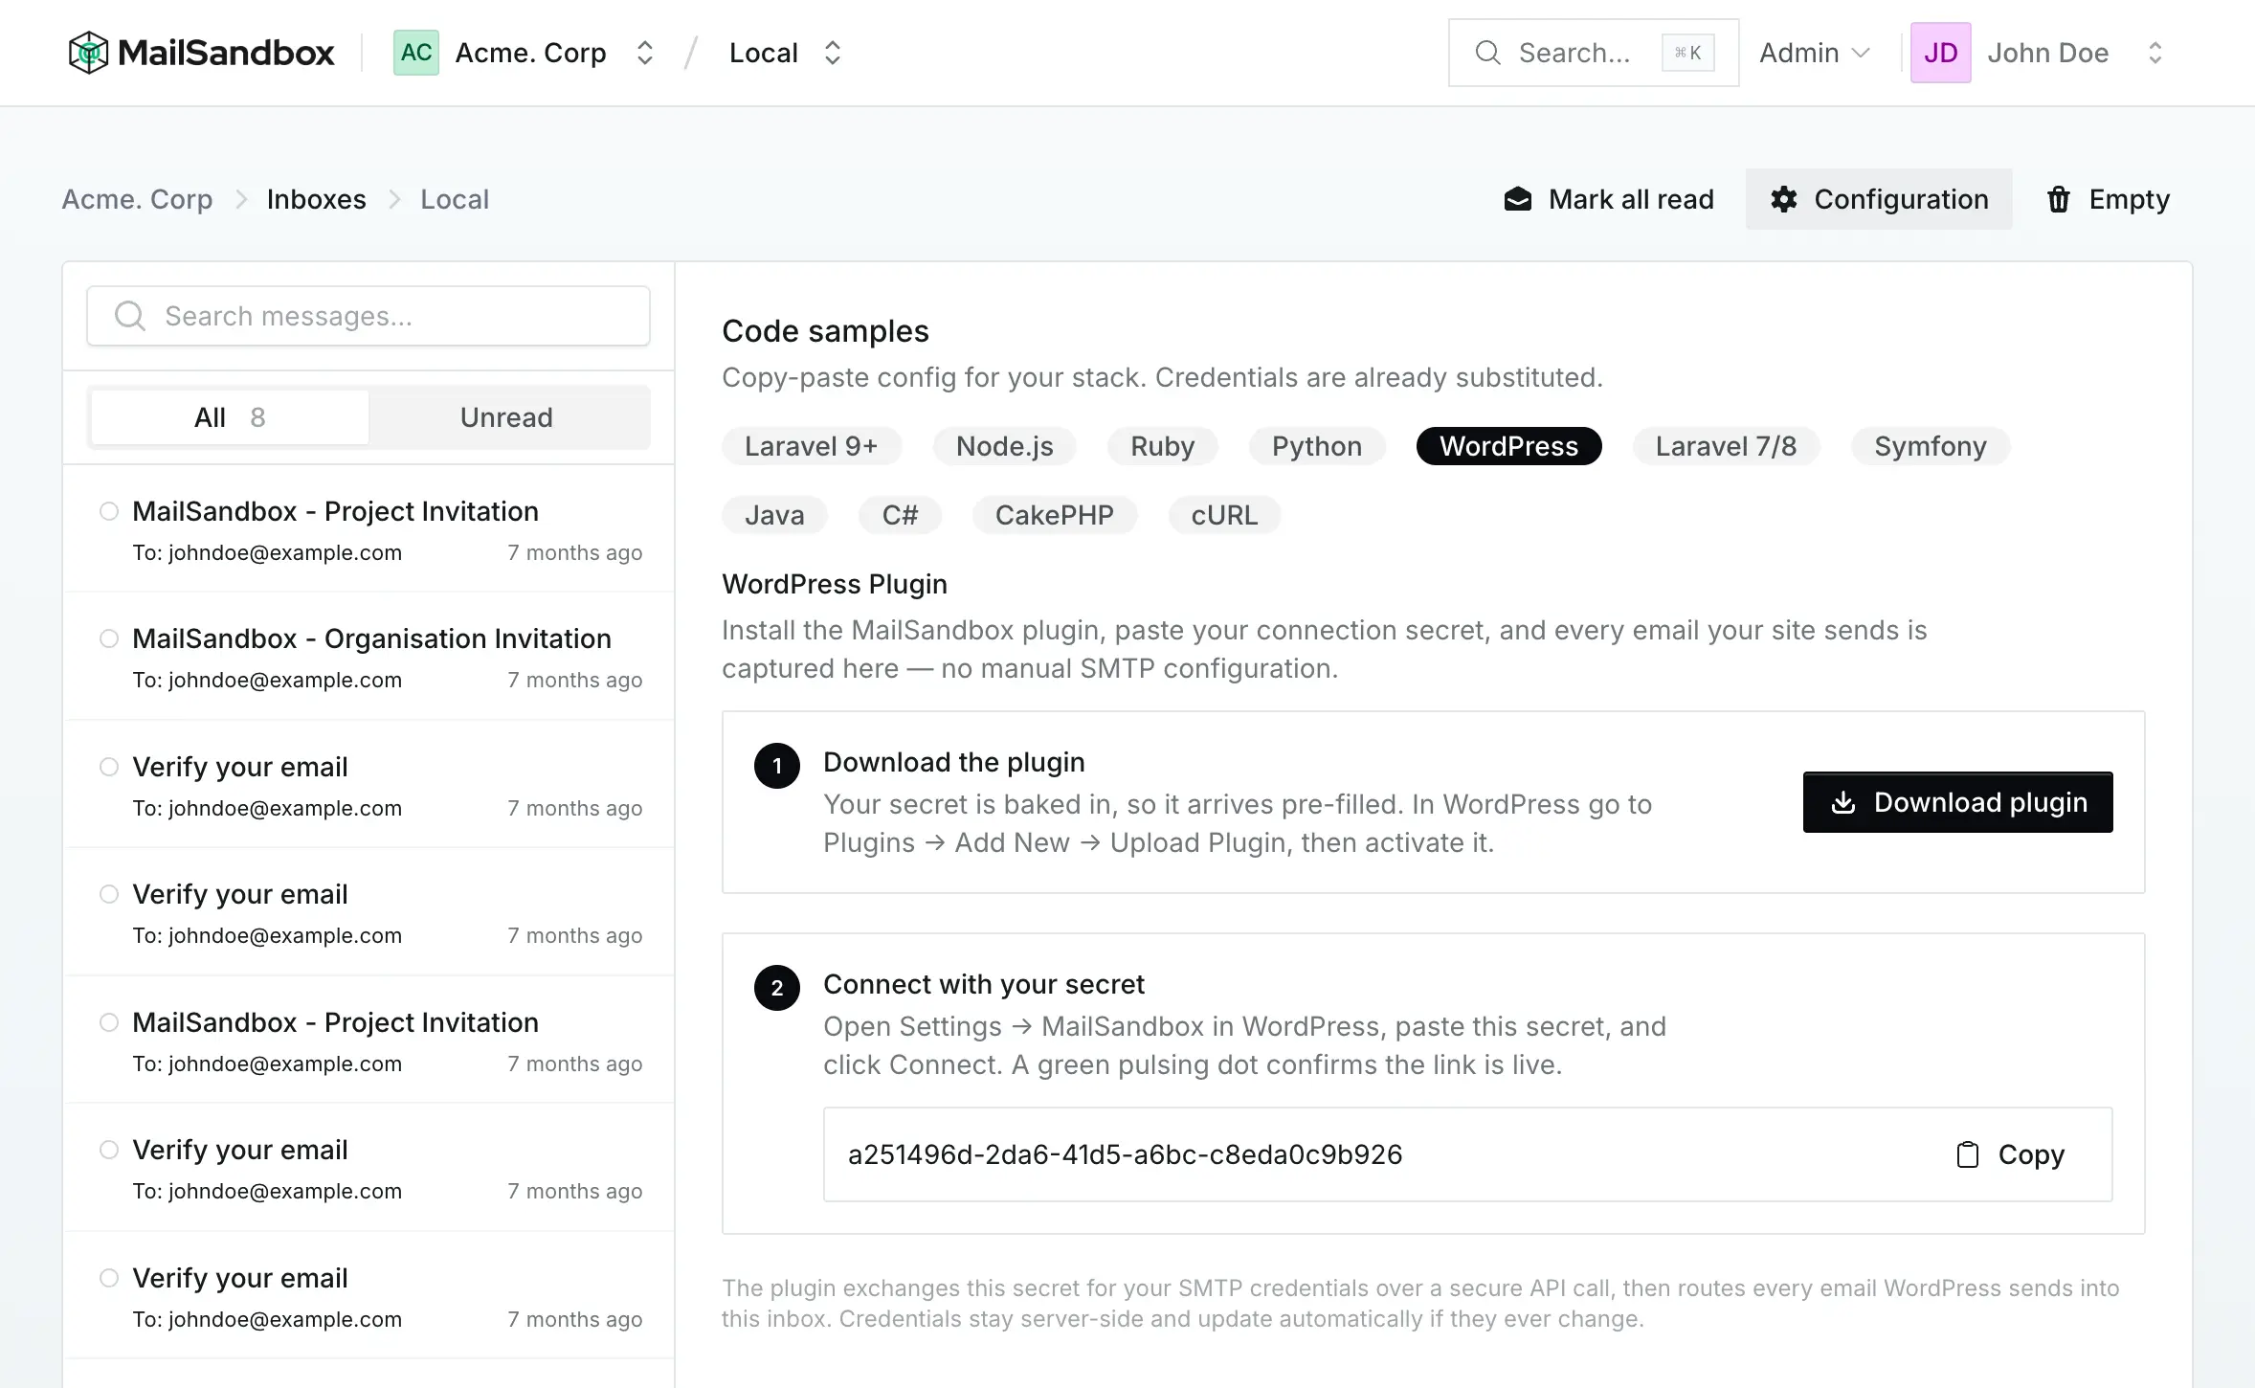This screenshot has height=1388, width=2255.
Task: Select the Laravel 9+ code sample
Action: pos(812,446)
